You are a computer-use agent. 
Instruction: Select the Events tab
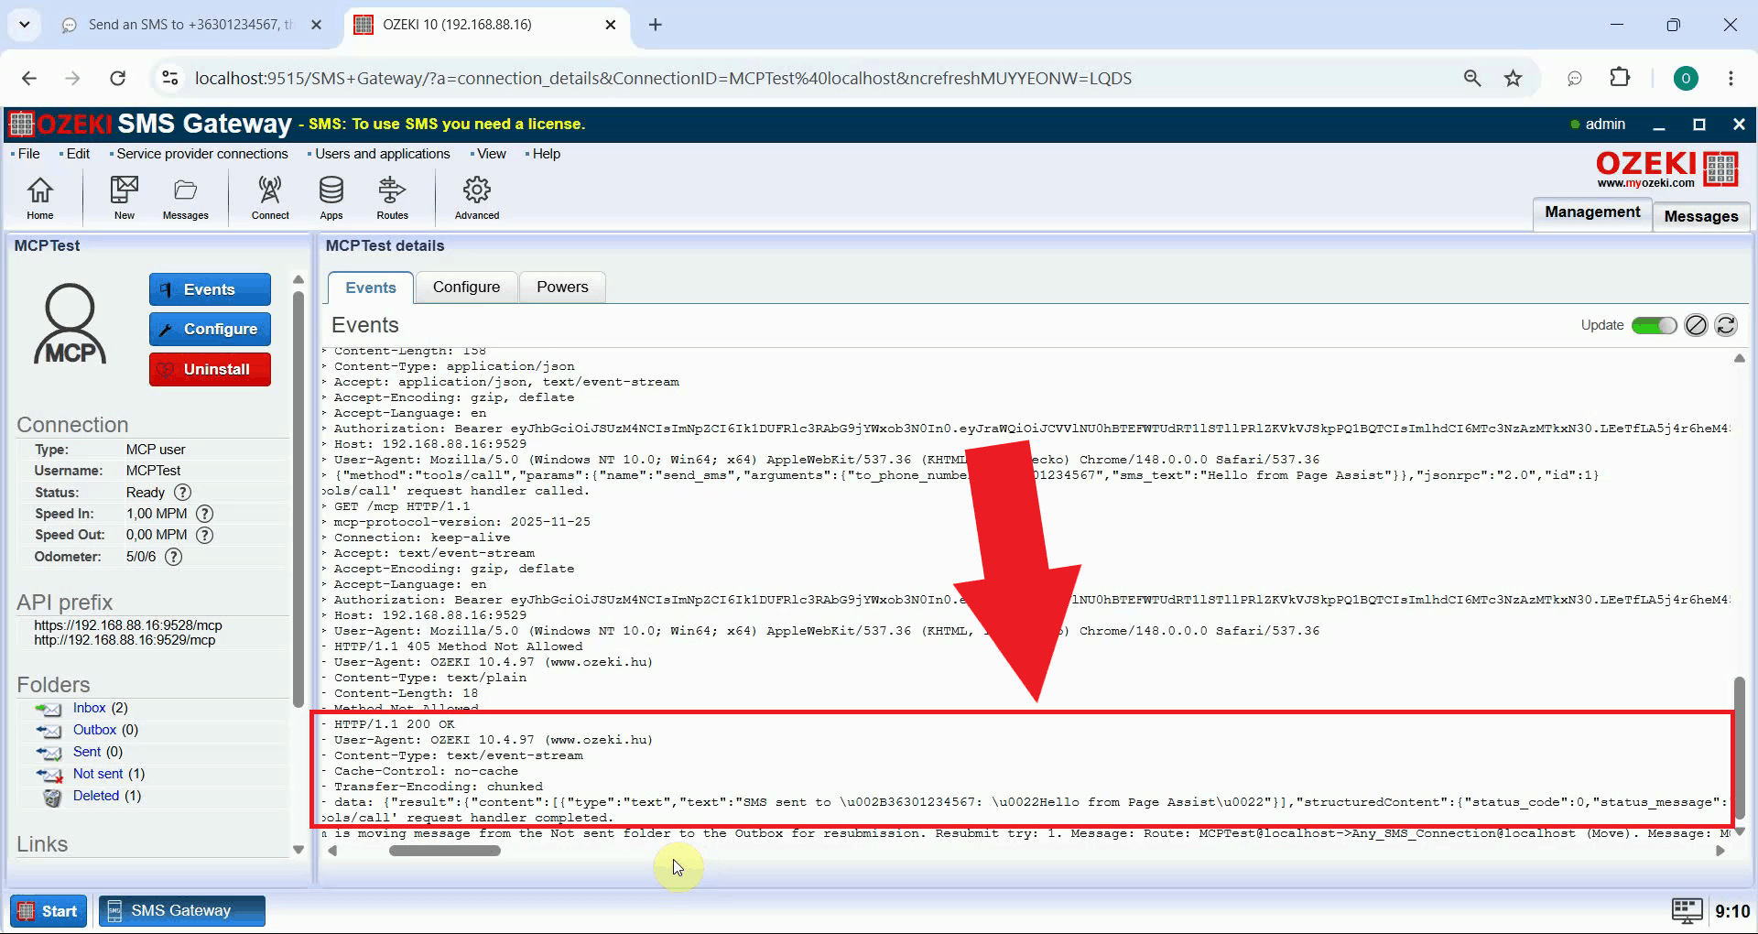point(371,288)
